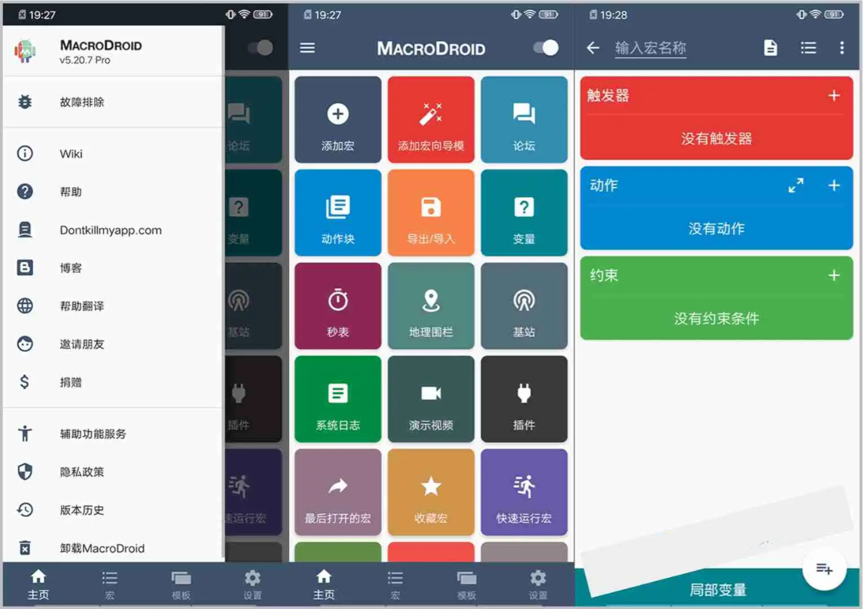
Task: Open the 动作块 tile
Action: [338, 213]
